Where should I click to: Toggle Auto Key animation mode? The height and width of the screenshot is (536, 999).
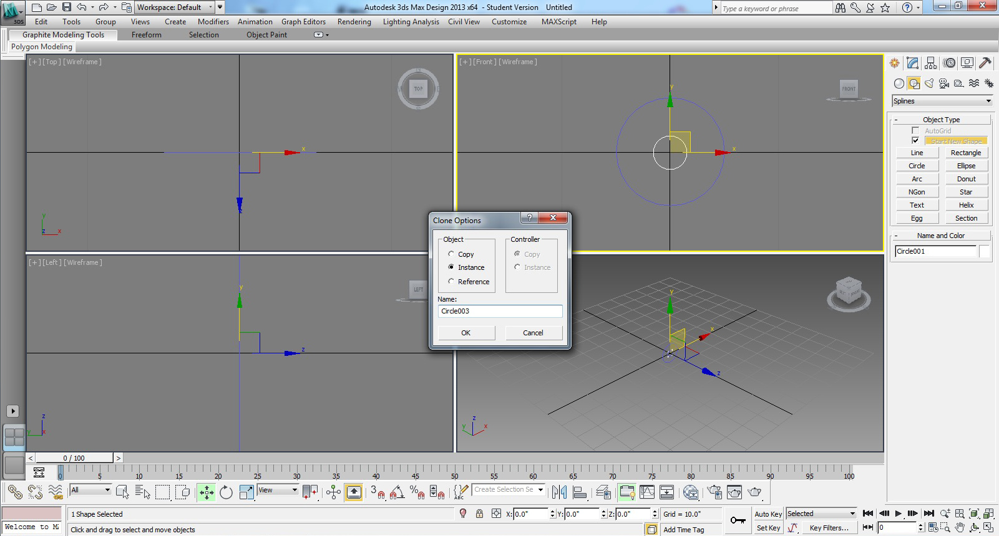tap(768, 514)
